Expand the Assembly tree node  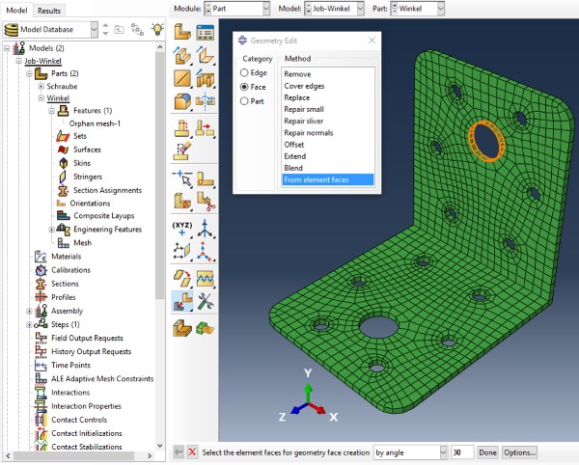point(29,311)
